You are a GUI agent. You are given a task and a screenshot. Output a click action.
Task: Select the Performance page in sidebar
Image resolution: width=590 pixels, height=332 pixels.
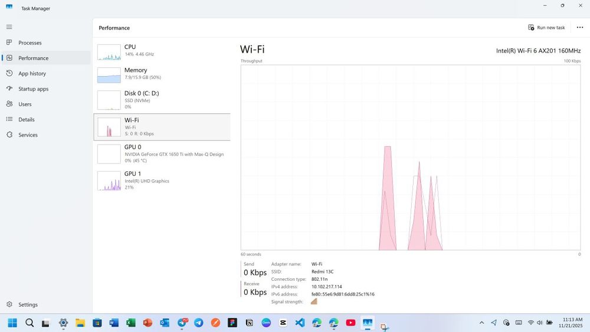pos(46,58)
